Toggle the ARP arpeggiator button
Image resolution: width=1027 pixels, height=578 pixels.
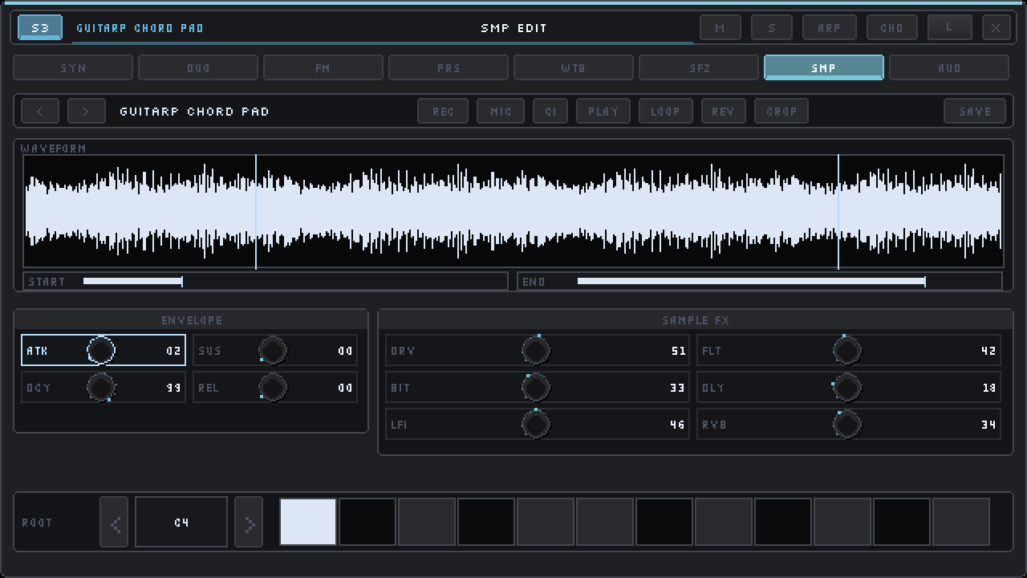click(x=829, y=27)
